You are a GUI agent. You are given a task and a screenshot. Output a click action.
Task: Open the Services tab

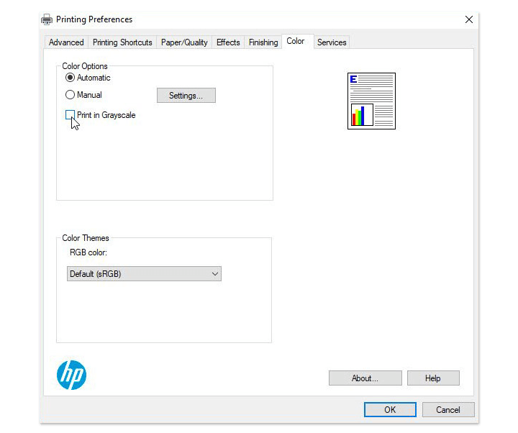(332, 42)
